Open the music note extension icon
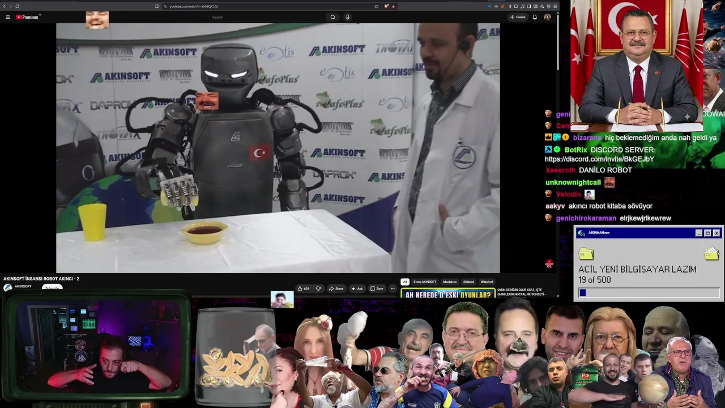The width and height of the screenshot is (725, 408). click(x=522, y=6)
